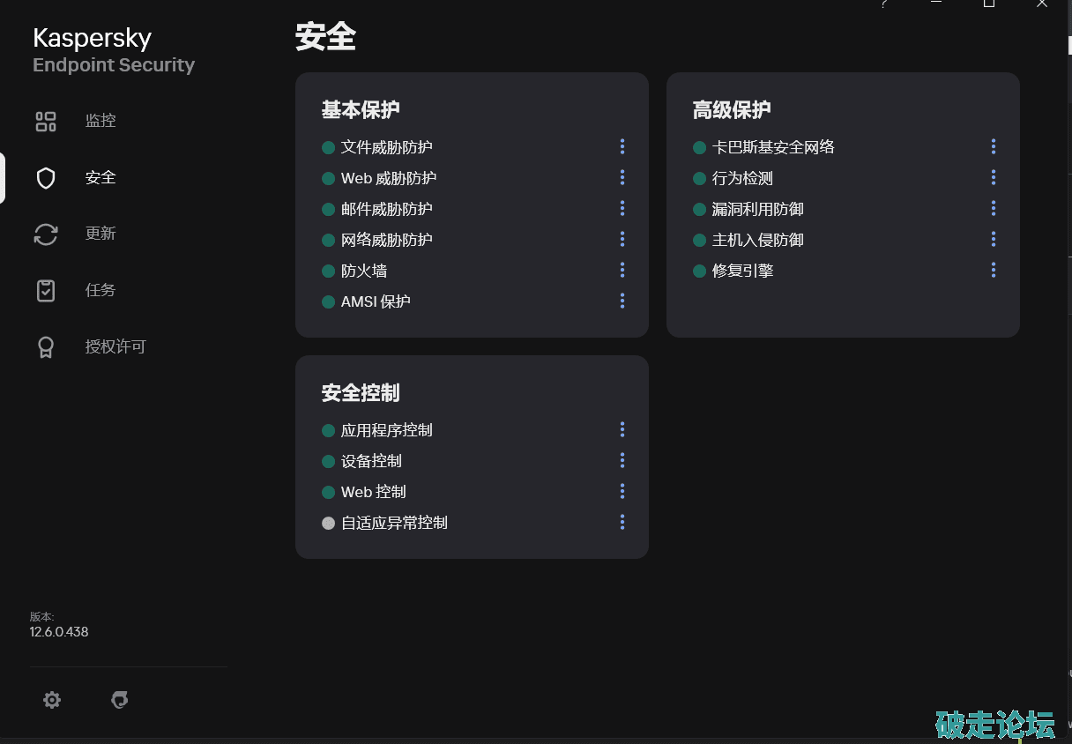The height and width of the screenshot is (744, 1072).
Task: Open the three-dot menu for 修复引擎
Action: (994, 271)
